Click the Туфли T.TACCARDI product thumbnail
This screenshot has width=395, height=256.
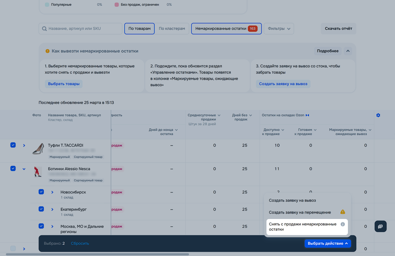click(38, 149)
